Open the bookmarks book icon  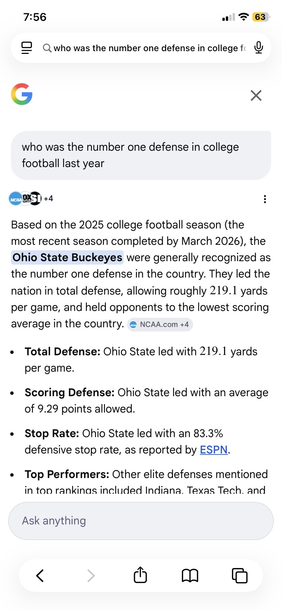pos(190,576)
